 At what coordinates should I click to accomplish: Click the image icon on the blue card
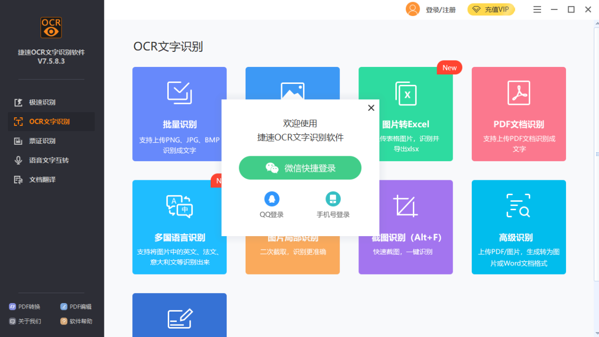click(x=293, y=91)
